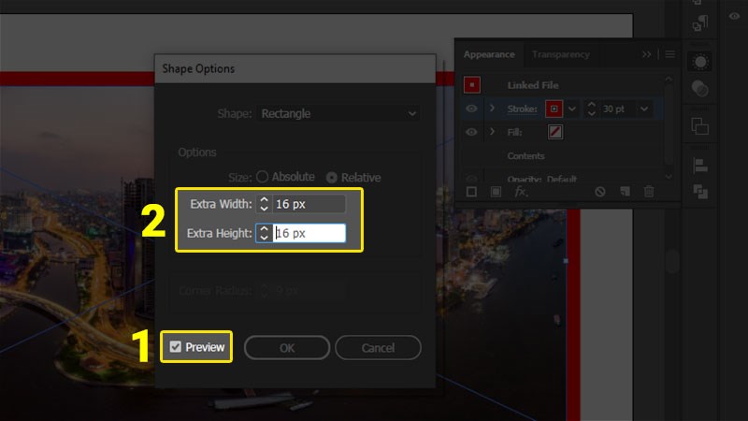
Task: Click the Extra Height stepper arrows
Action: pyautogui.click(x=264, y=233)
